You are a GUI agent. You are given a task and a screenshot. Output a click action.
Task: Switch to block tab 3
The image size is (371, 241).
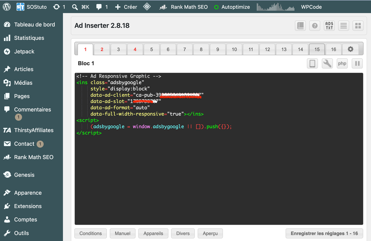[x=118, y=49]
